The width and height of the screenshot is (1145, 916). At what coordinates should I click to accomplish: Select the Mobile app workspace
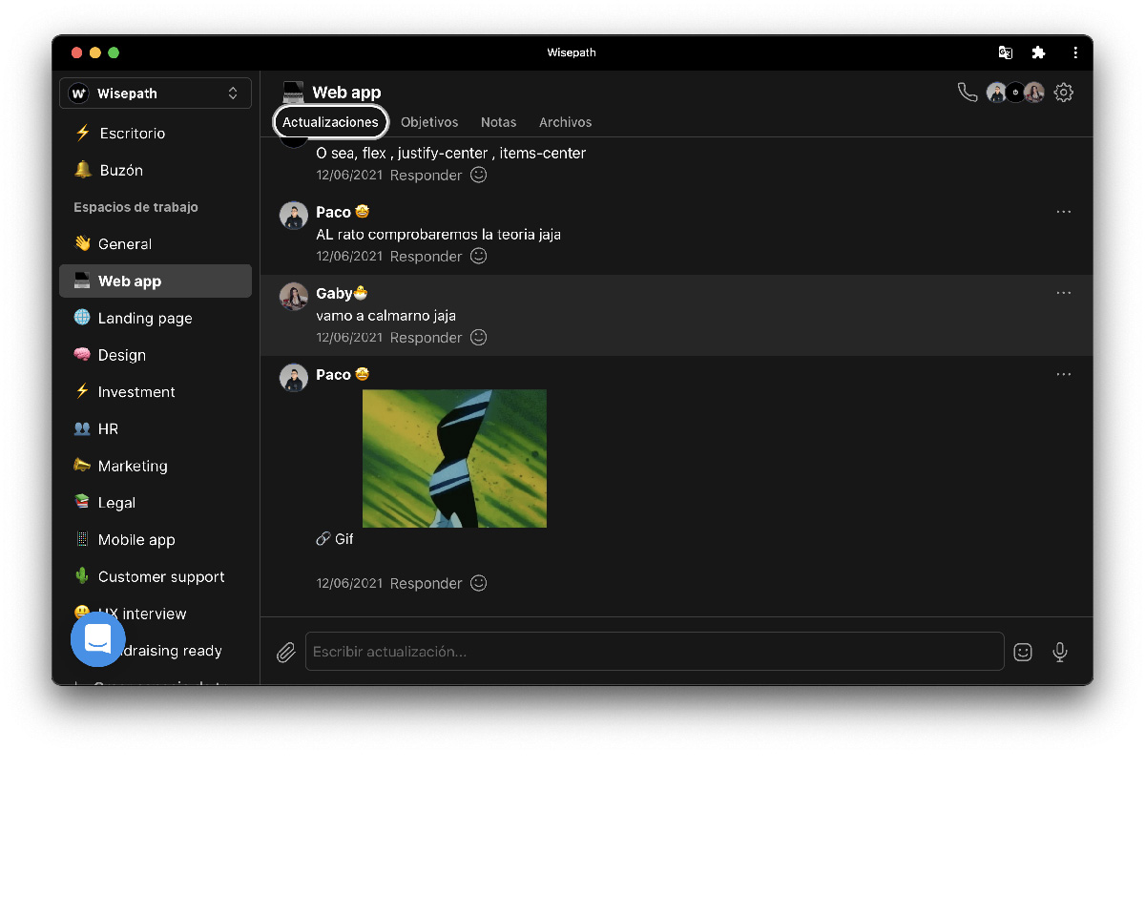(x=156, y=540)
